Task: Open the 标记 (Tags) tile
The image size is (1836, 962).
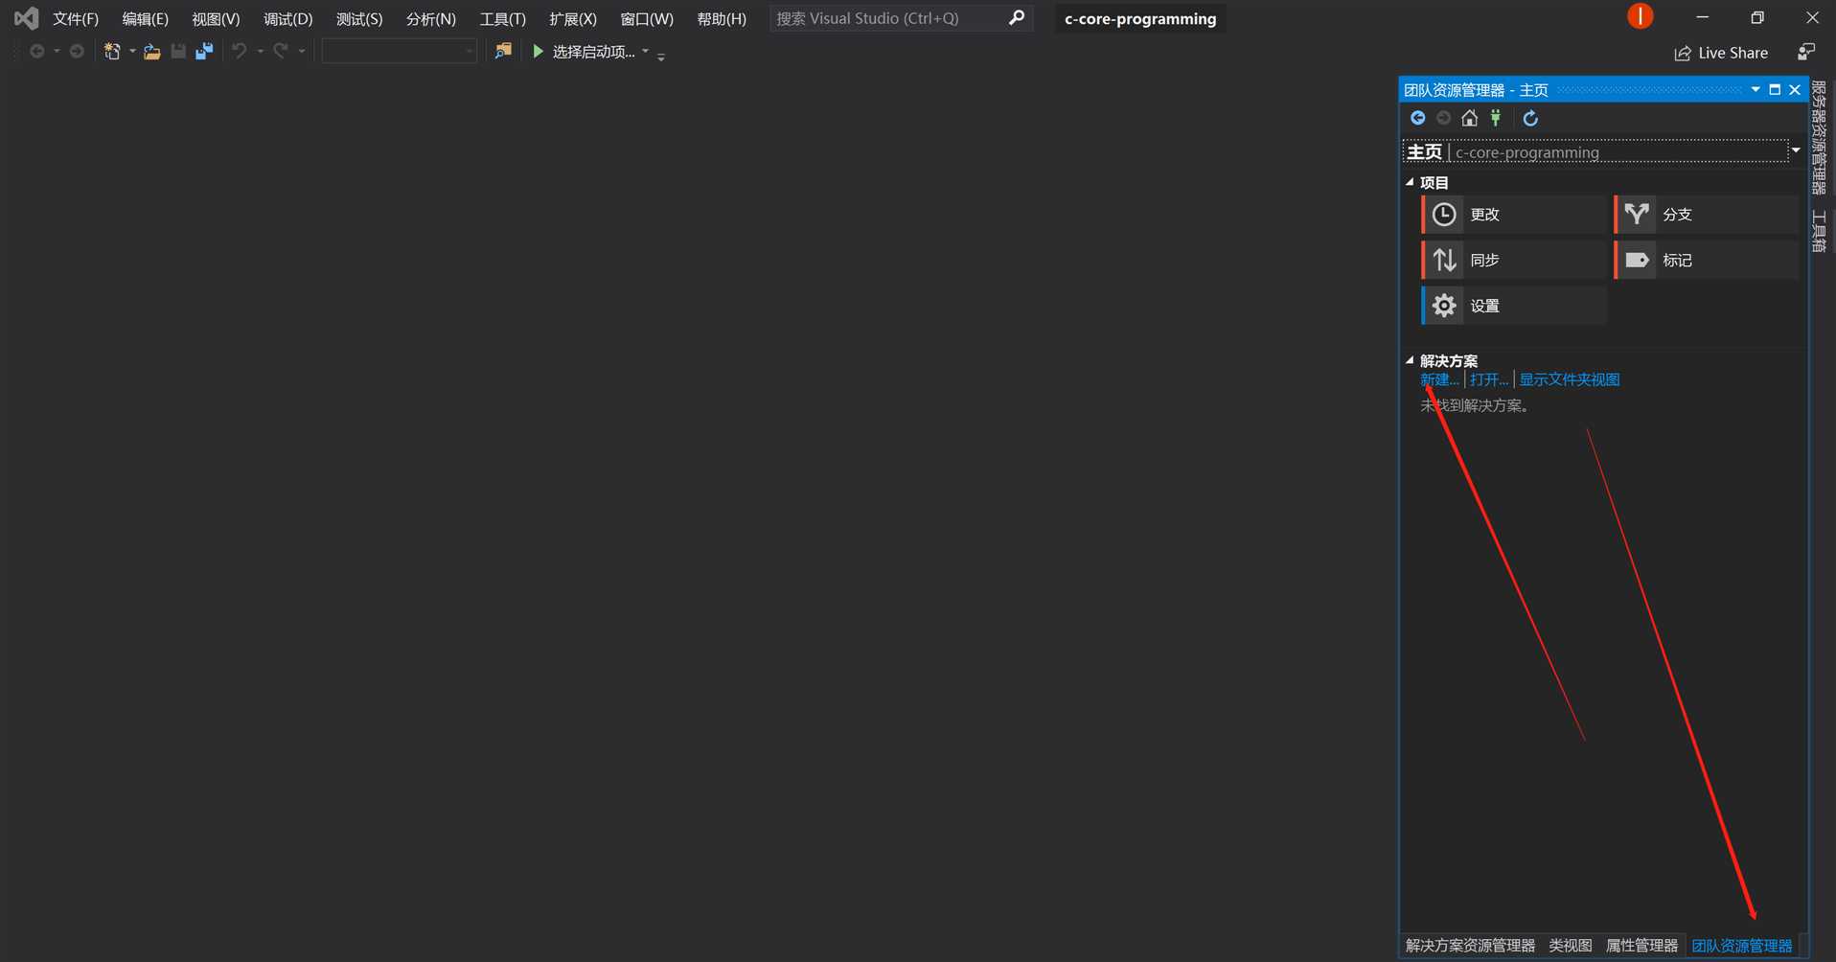Action: 1707,260
